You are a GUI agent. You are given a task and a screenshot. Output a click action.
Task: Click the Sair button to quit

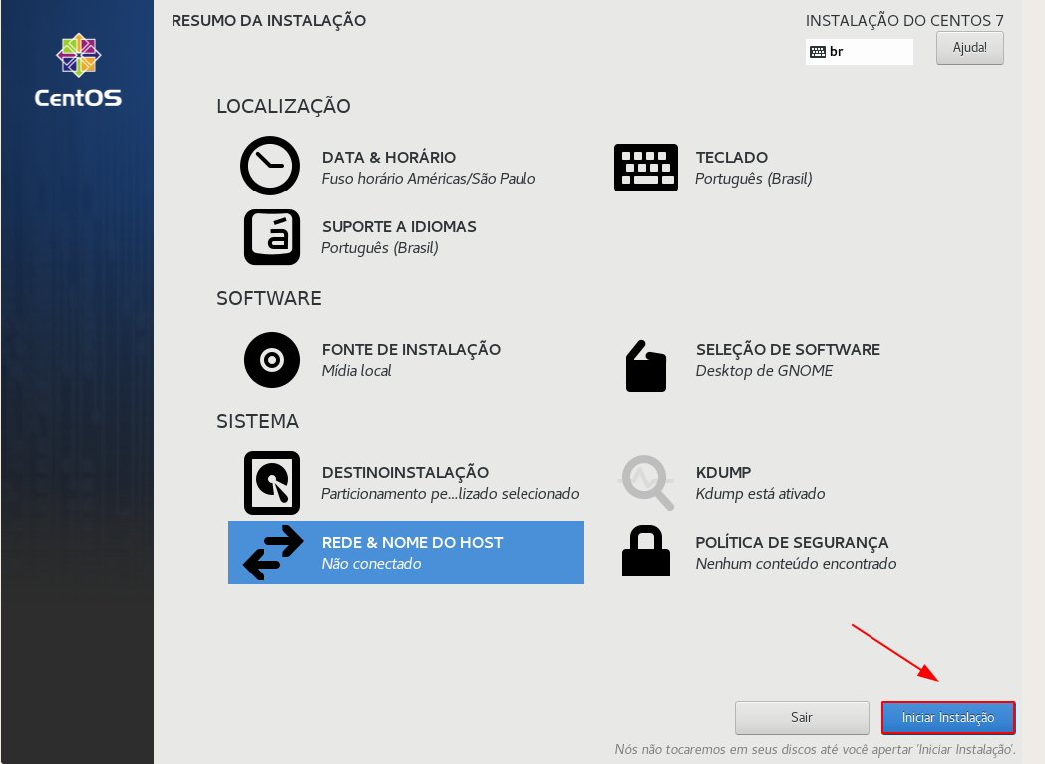[x=802, y=718]
